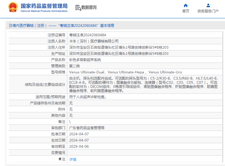Screen dimensions: 225x166
Task: Click the 管理类别 row label
Action: [x=58, y=66]
